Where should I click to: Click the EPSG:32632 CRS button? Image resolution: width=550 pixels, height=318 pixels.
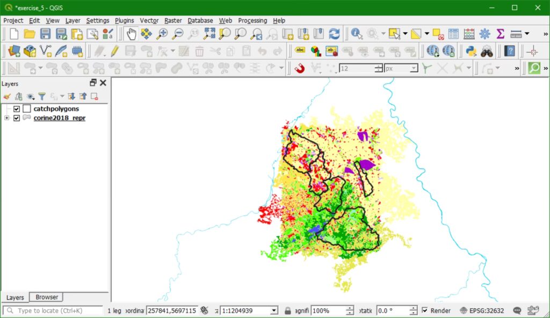pyautogui.click(x=482, y=310)
